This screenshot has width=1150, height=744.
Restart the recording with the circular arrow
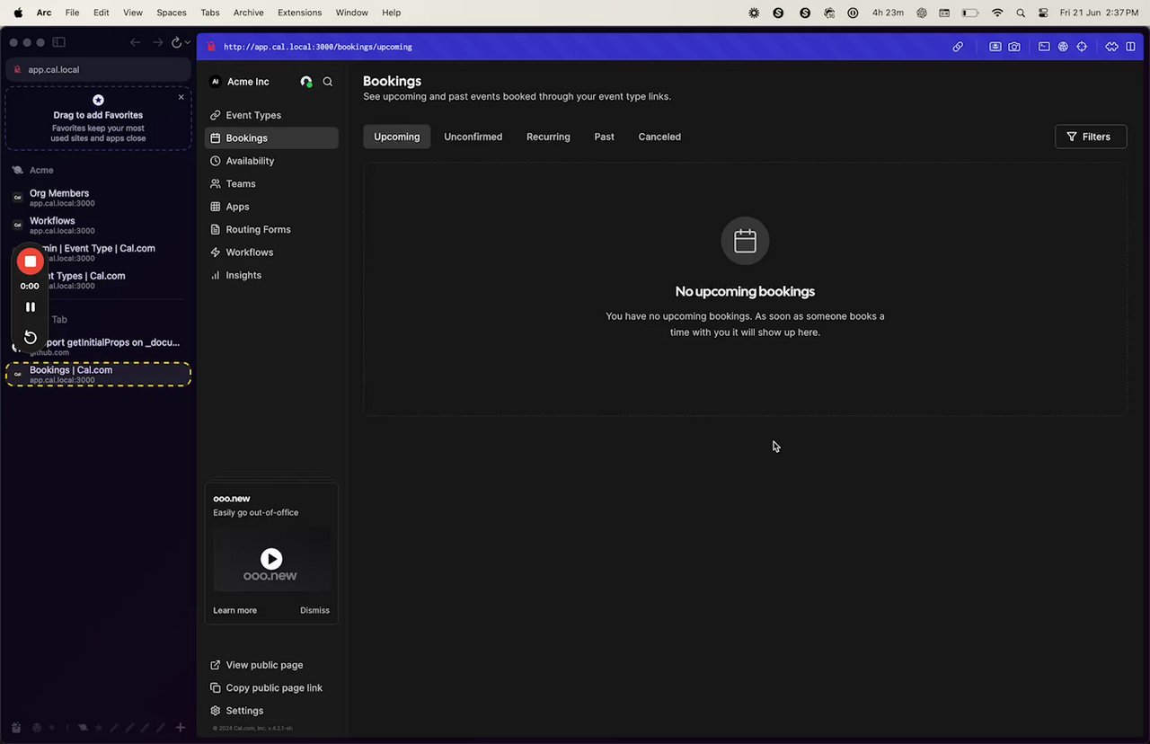point(31,337)
